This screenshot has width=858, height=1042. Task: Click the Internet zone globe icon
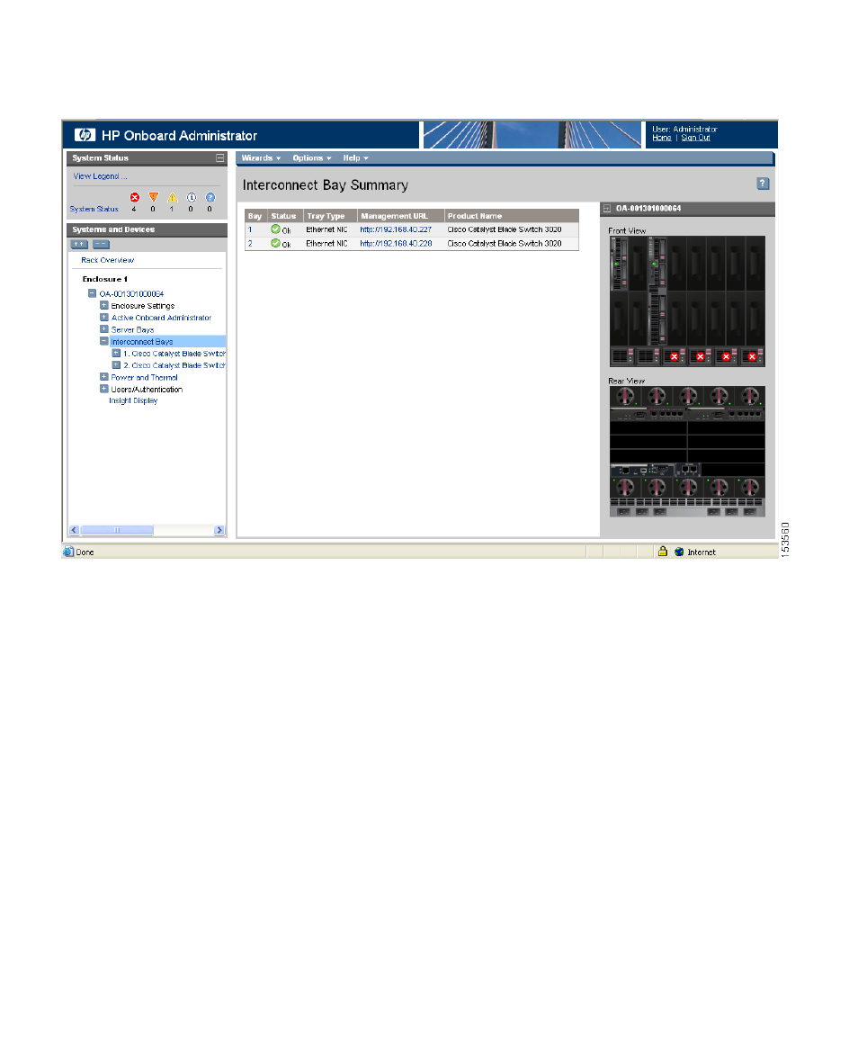point(679,552)
